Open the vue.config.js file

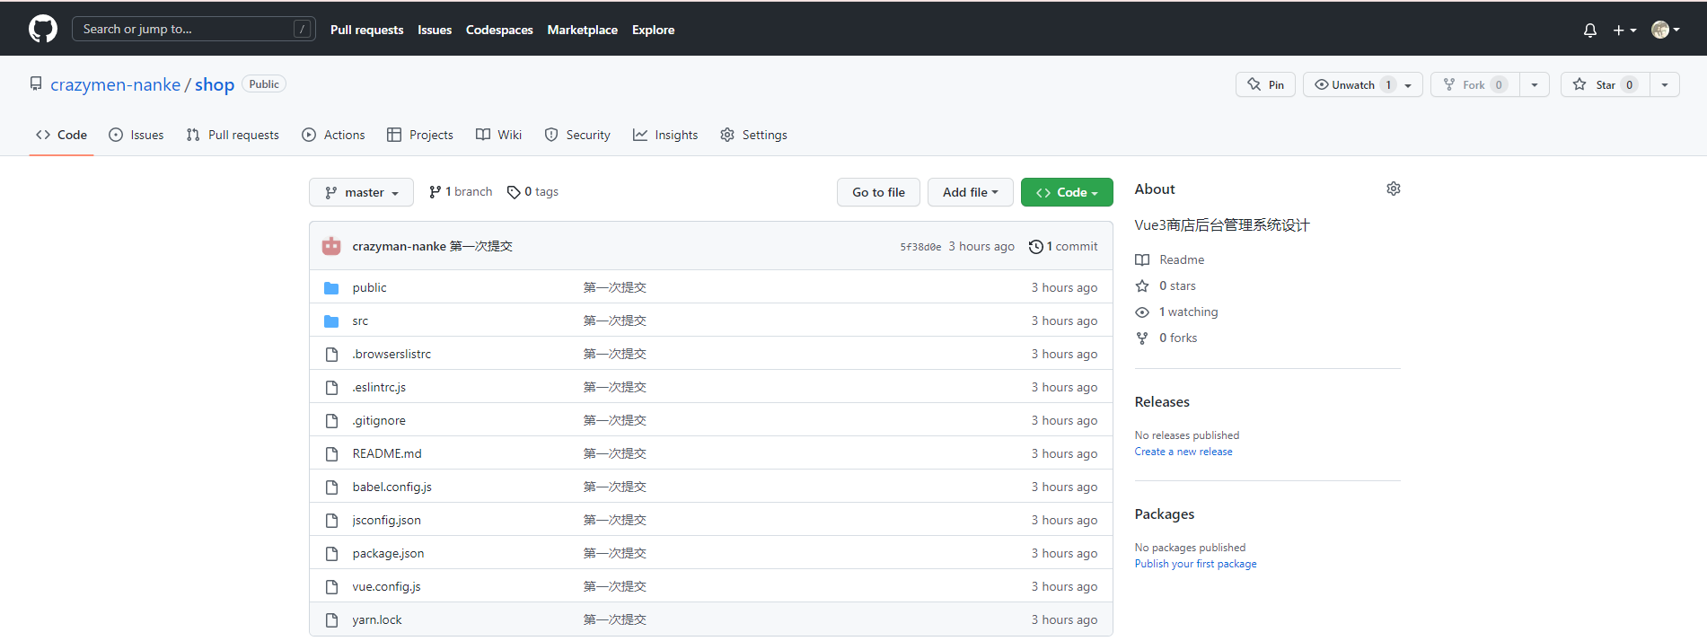point(386,586)
